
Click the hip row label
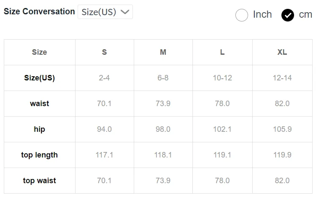click(x=39, y=129)
